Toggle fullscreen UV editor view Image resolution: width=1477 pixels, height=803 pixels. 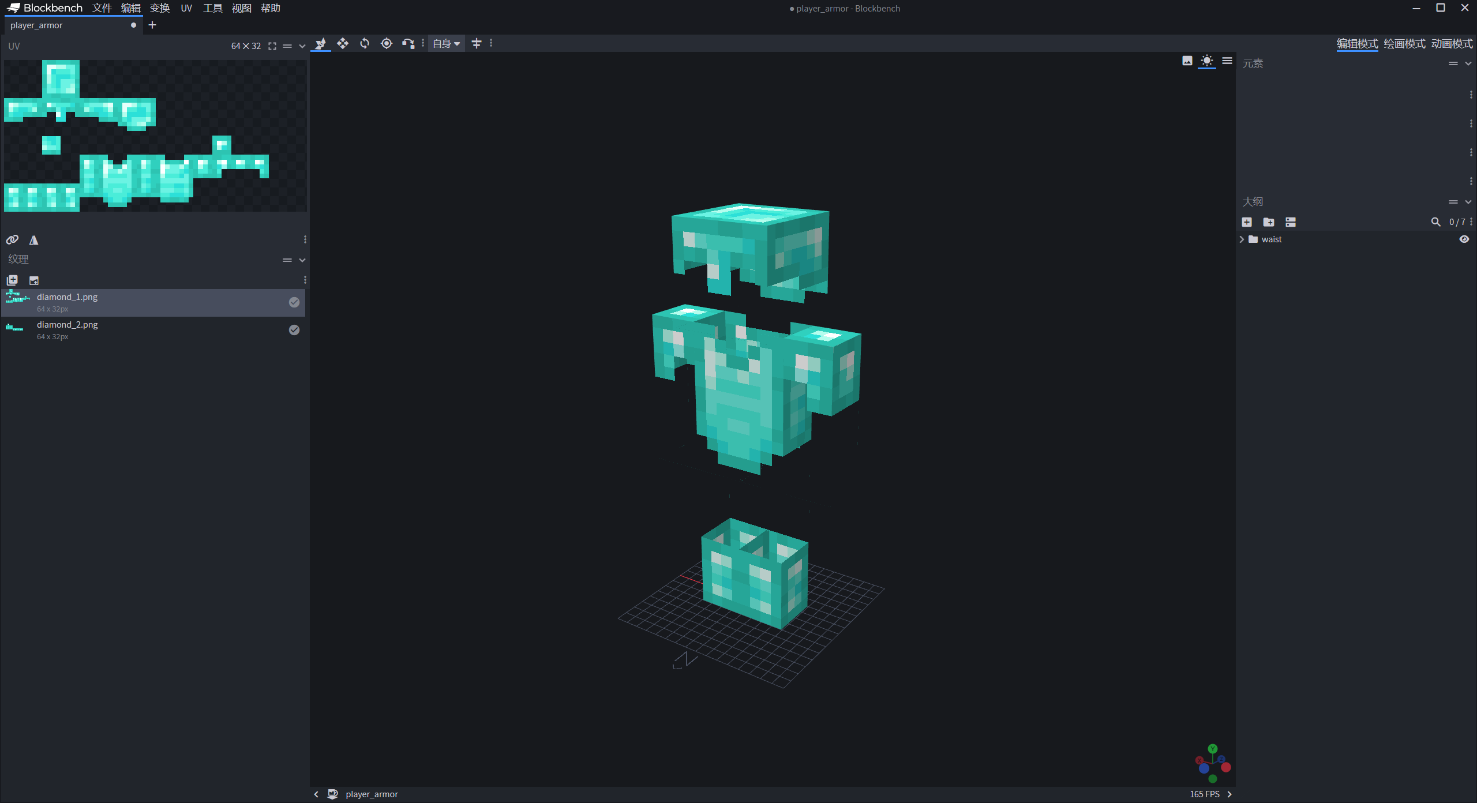coord(272,46)
